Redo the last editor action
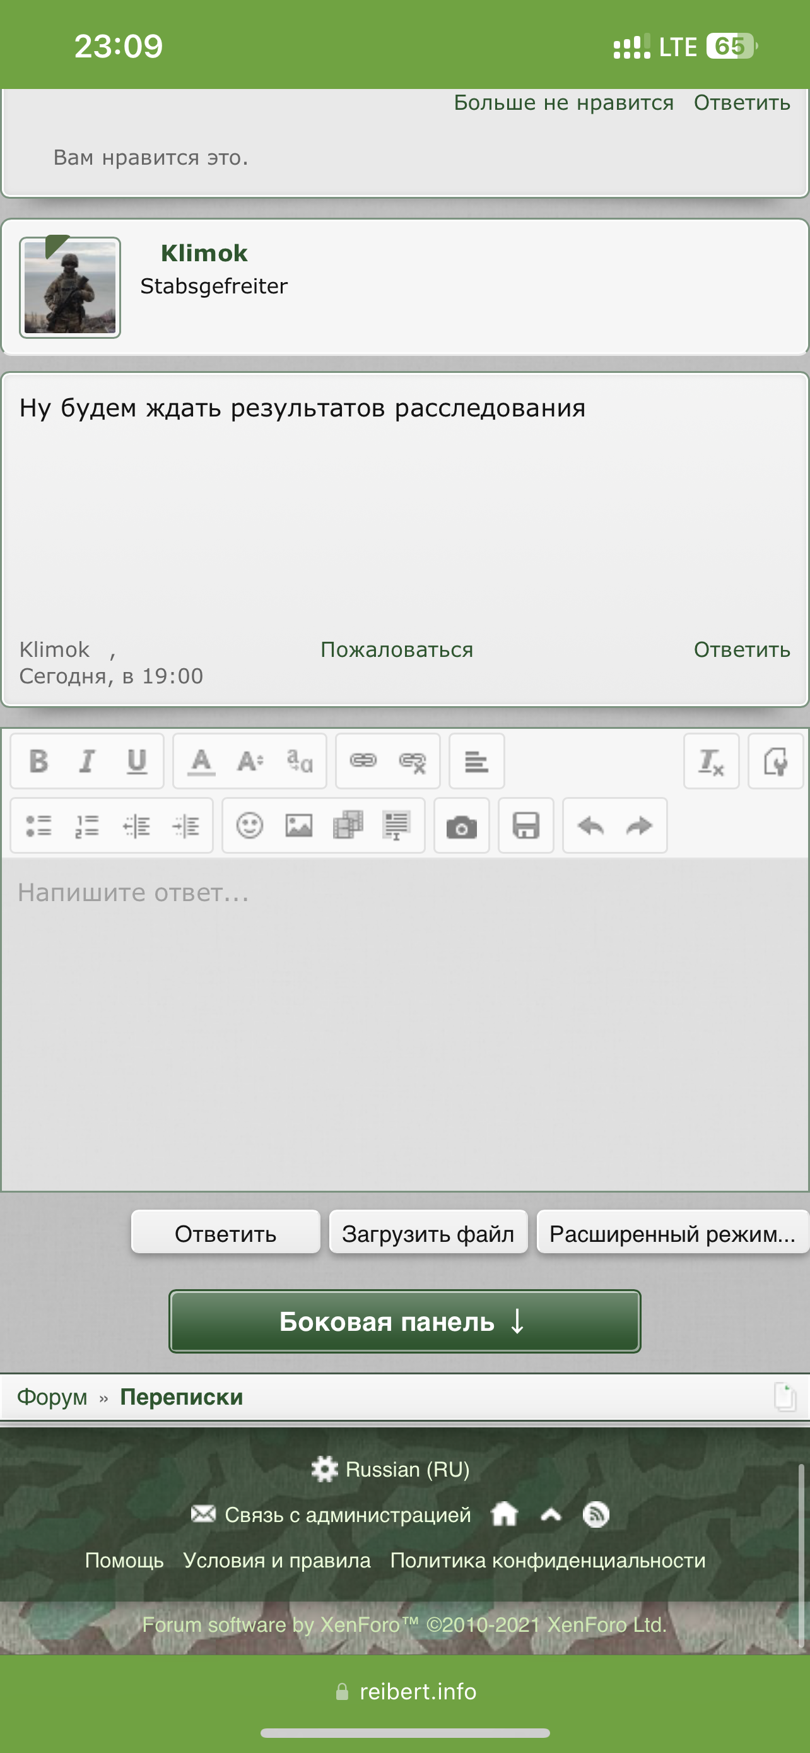Screen dimensions: 810x1753 click(x=639, y=825)
